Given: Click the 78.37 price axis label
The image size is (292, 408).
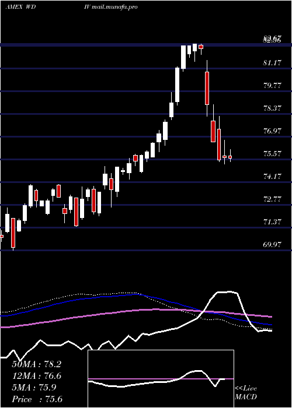Looking at the screenshot, I should [273, 108].
